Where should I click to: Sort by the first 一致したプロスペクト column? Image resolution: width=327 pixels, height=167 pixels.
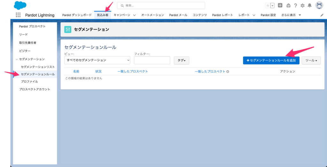[133, 71]
